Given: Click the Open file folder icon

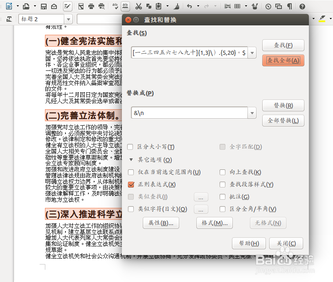Looking at the screenshot, I should coord(26,7).
